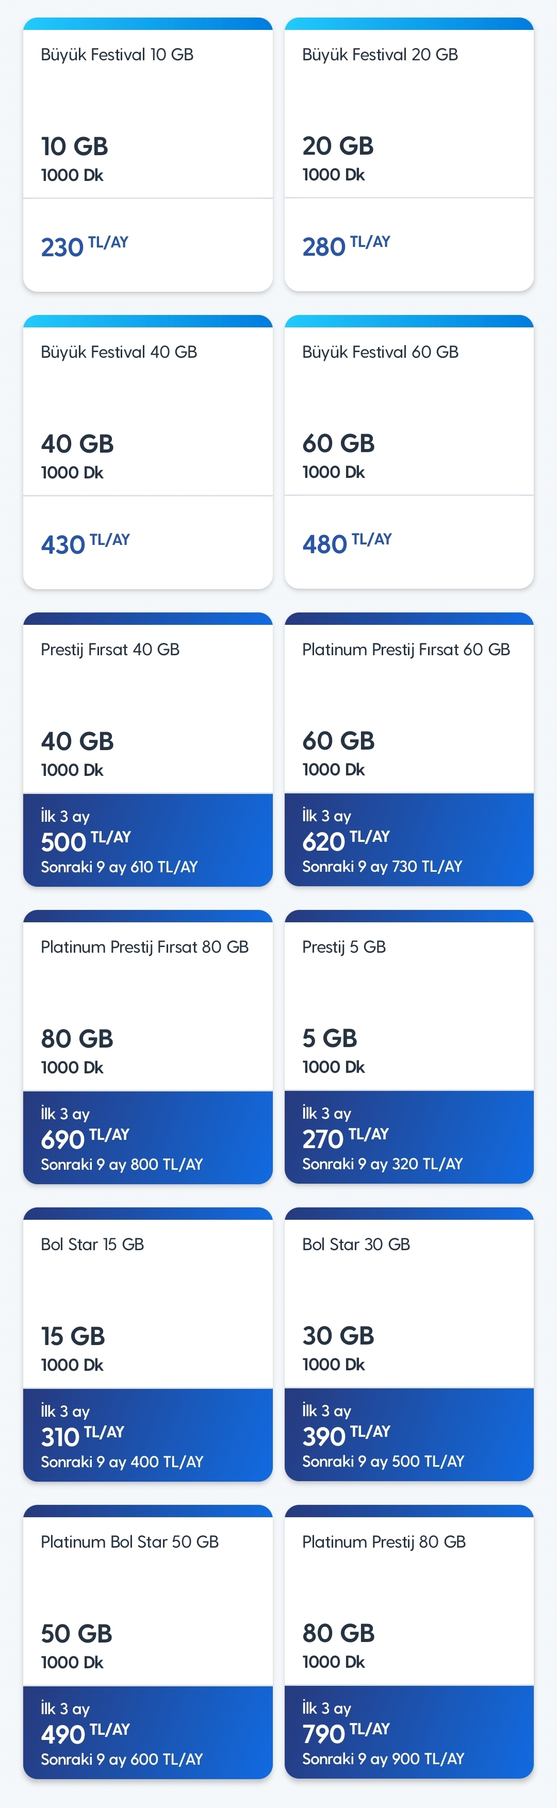Open the Prestij Fırsat 40 GB card
The width and height of the screenshot is (557, 1808).
coord(148,750)
